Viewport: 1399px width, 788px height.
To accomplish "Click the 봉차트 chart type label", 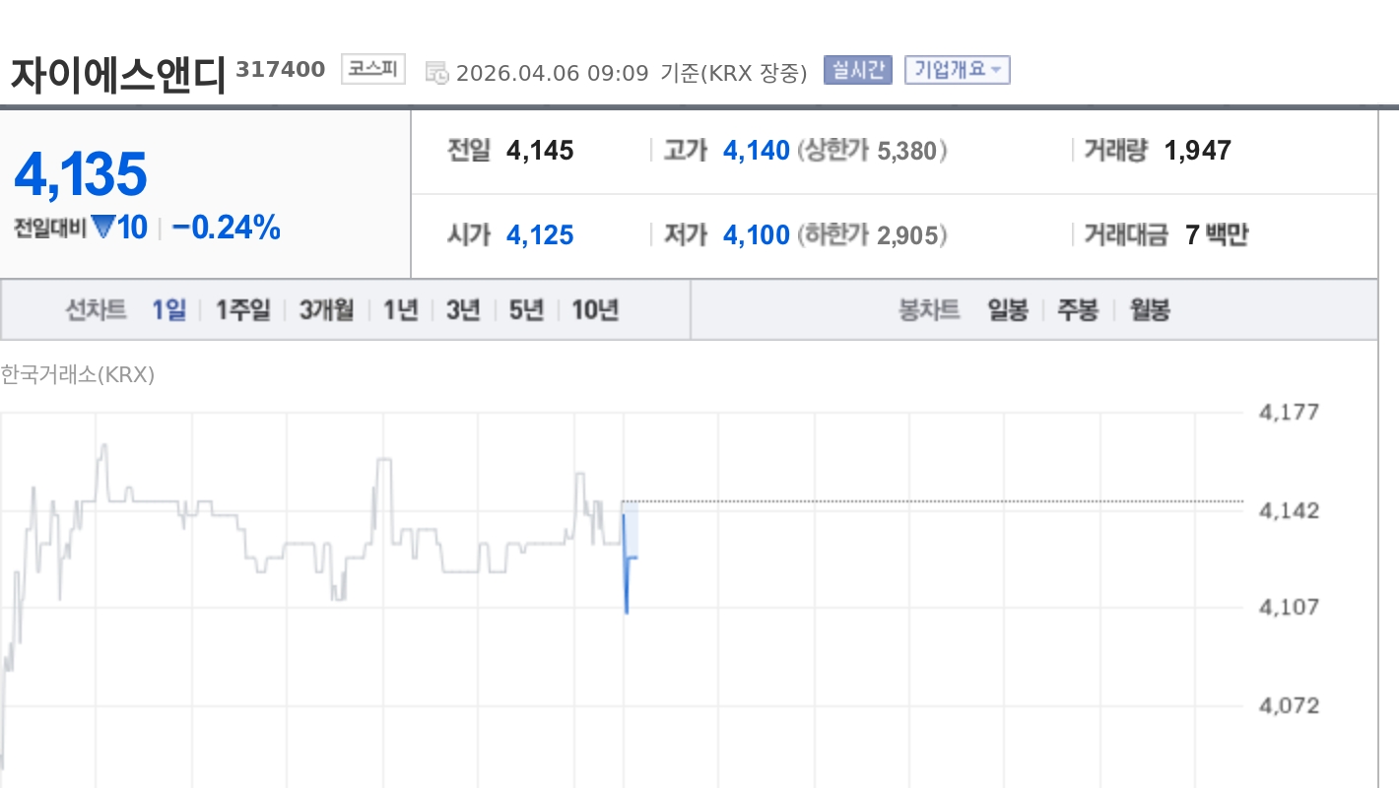I will coord(927,309).
